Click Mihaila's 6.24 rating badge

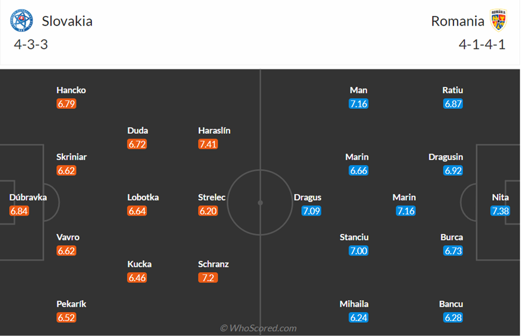pyautogui.click(x=359, y=317)
